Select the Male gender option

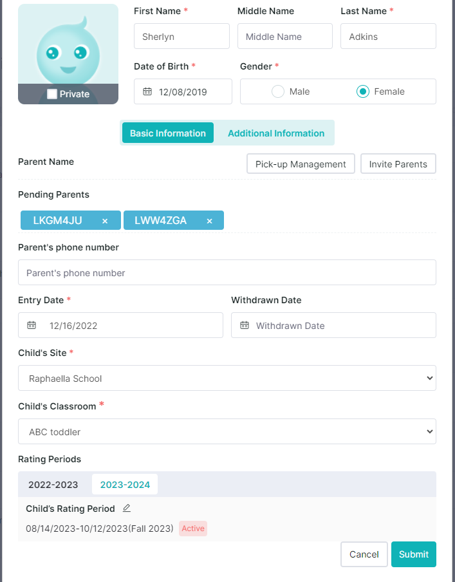point(278,91)
